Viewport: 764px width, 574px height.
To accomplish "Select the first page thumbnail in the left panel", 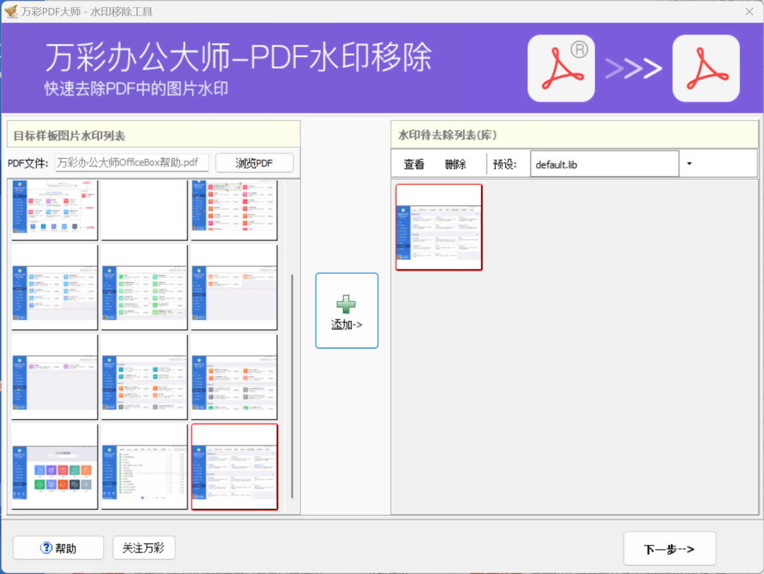I will pyautogui.click(x=54, y=209).
